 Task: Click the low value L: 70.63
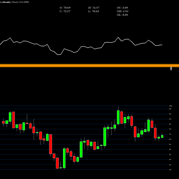93,11
